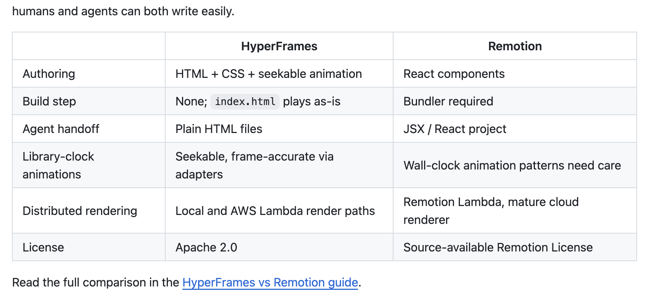This screenshot has width=649, height=304.
Task: Click the HyperFrames column header
Action: pos(279,46)
